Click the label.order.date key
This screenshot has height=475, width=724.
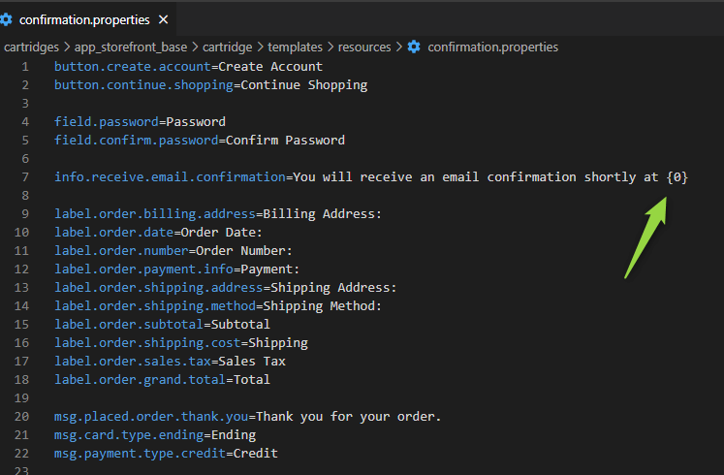[x=113, y=233]
